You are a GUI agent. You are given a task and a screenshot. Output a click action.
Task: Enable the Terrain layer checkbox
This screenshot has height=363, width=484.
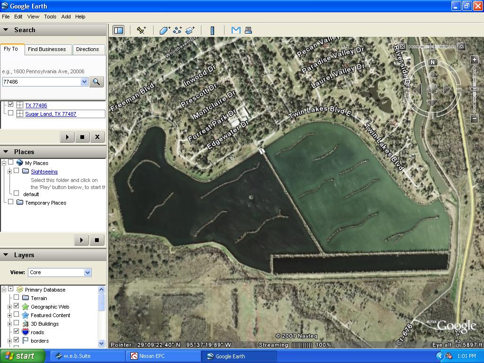(x=17, y=298)
